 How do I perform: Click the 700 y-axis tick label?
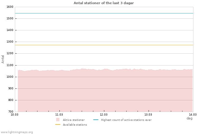coord(10,112)
